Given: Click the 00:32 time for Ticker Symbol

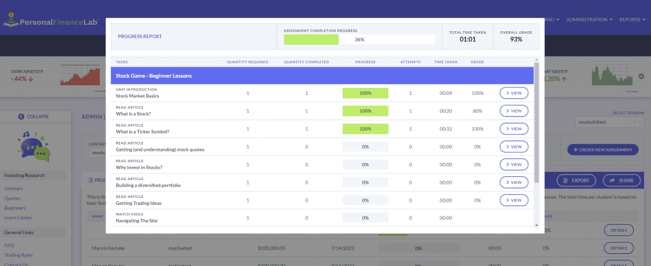Looking at the screenshot, I should coord(446,129).
